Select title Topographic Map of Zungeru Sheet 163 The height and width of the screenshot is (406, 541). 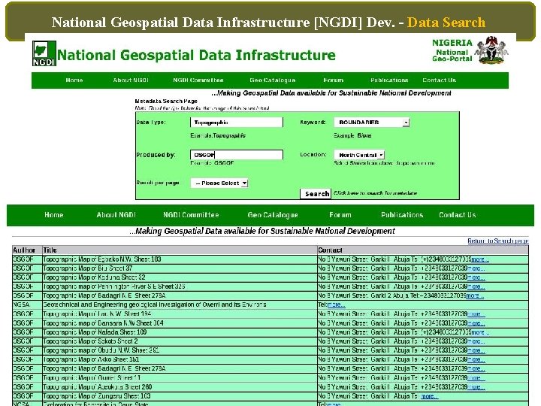pyautogui.click(x=97, y=396)
